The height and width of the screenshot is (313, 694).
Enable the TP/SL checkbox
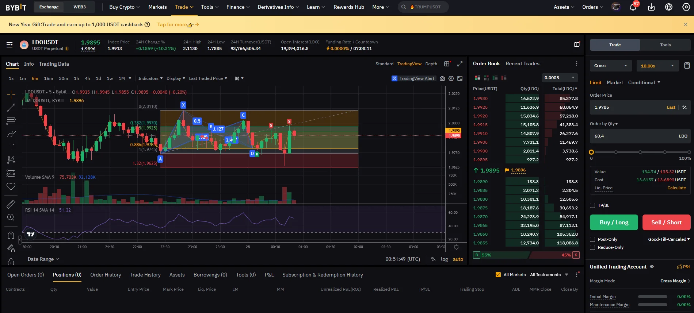(x=592, y=205)
